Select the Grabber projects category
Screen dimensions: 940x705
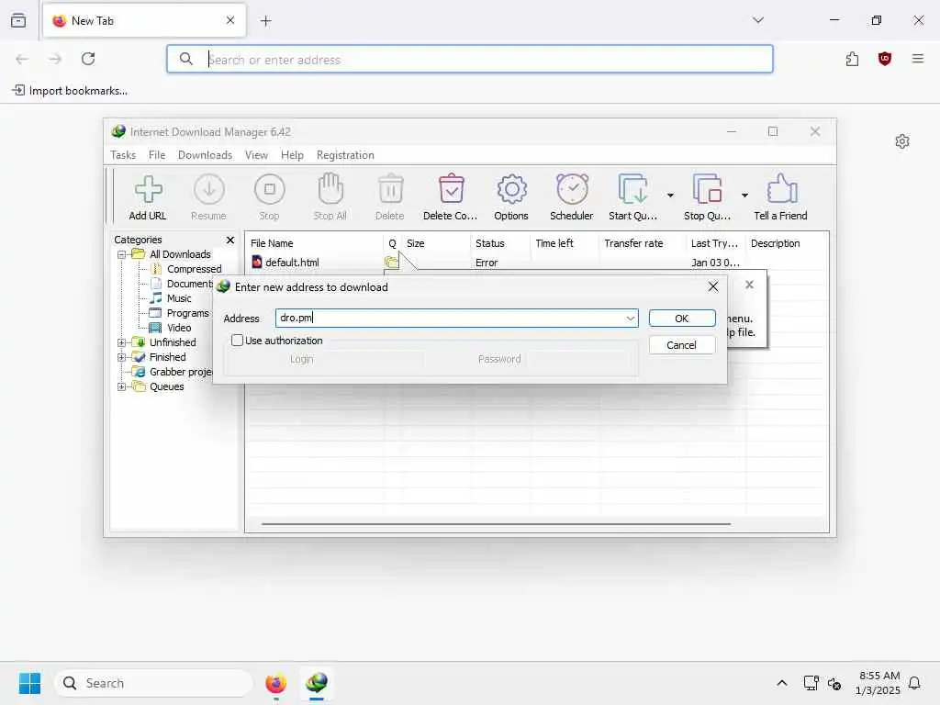[181, 372]
